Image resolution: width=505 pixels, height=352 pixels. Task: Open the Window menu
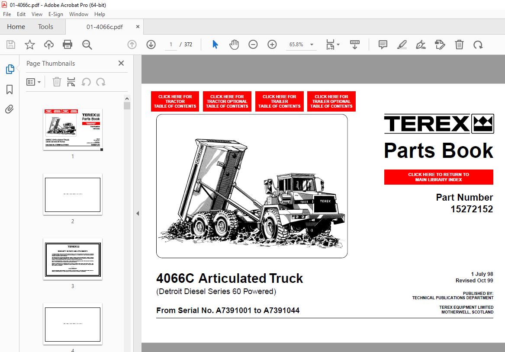tap(79, 14)
